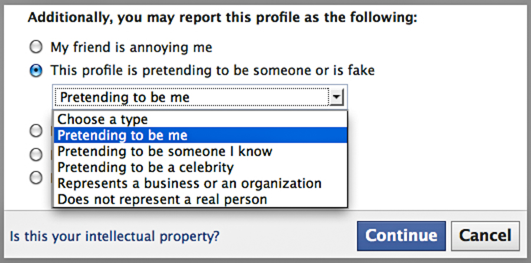The image size is (531, 263).
Task: Select the 'My friend is annoying me' radio button
Action: pos(37,47)
